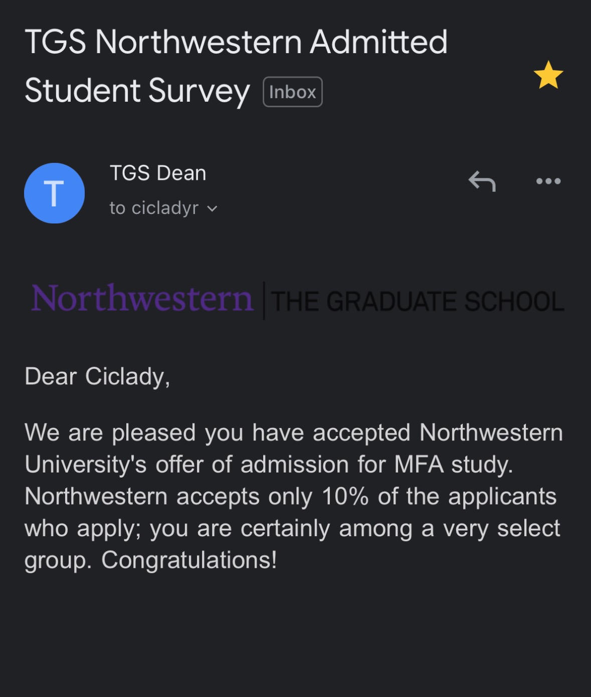Click the Inbox label tag
Viewport: 591px width, 697px height.
[x=292, y=92]
